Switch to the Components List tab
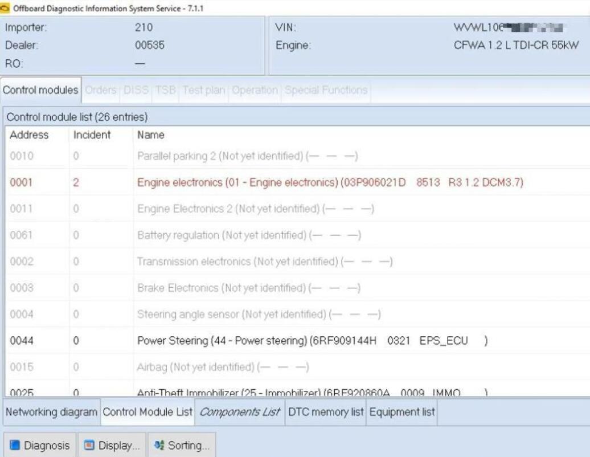This screenshot has height=457, width=590. coord(240,411)
